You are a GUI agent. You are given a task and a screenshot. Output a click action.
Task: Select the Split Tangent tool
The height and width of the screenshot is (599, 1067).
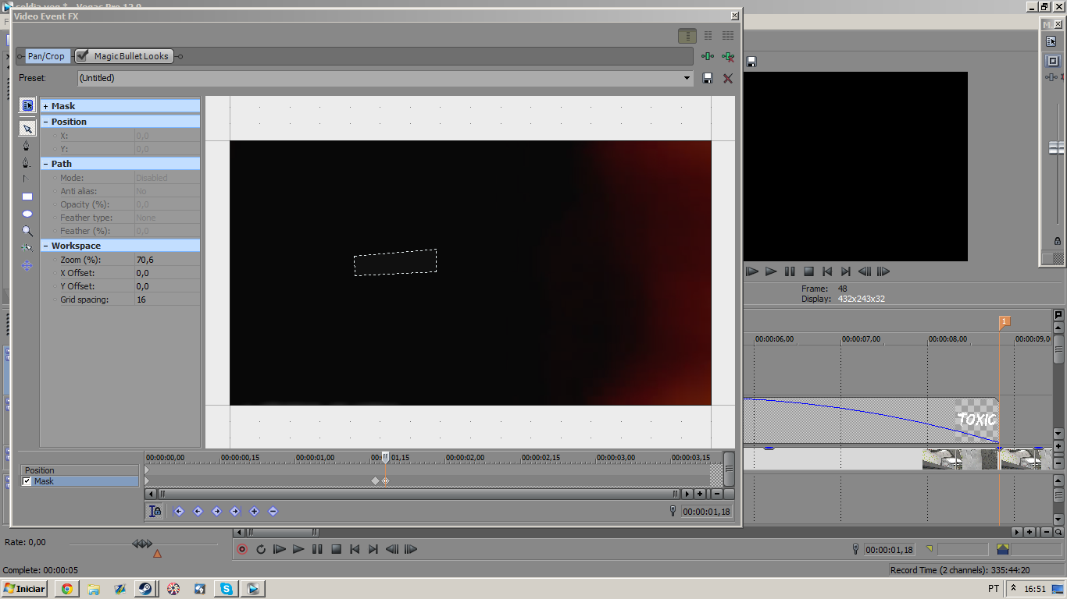pyautogui.click(x=27, y=179)
